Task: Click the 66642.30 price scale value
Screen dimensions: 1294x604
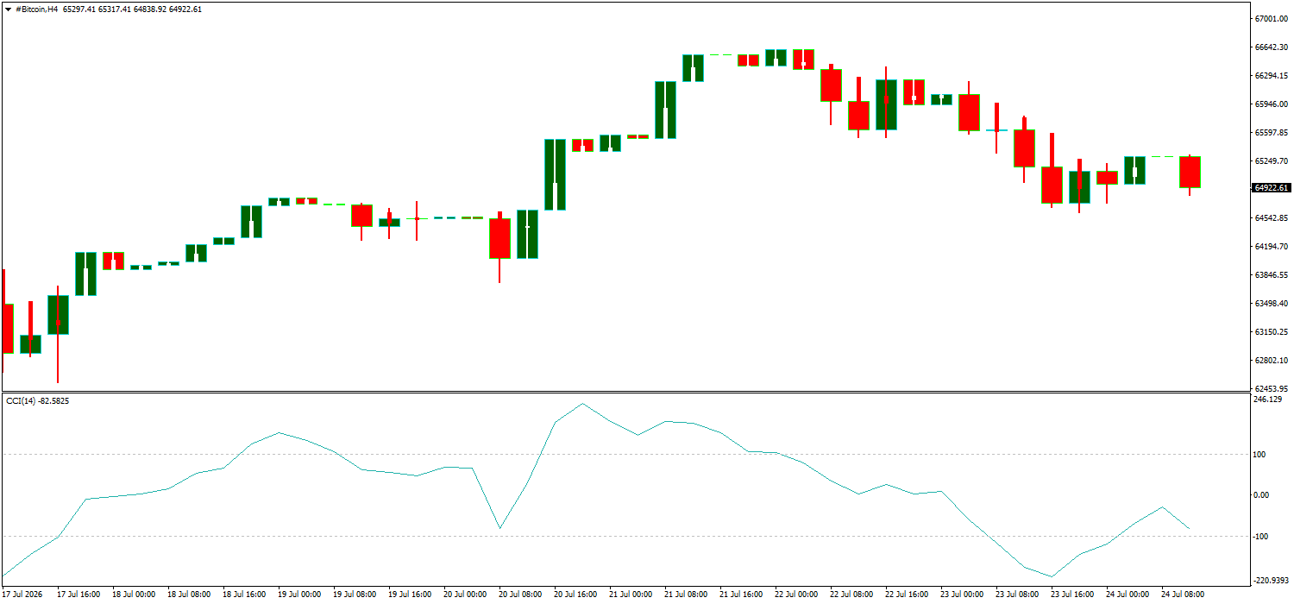Action: (x=1271, y=47)
